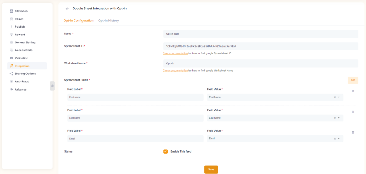Open Anti-Fraud in the sidebar
The image size is (366, 174).
pyautogui.click(x=22, y=81)
